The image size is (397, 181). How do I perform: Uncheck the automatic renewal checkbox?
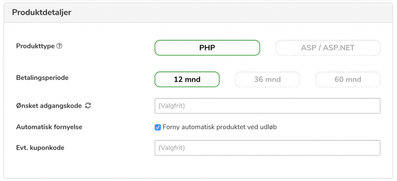click(158, 128)
